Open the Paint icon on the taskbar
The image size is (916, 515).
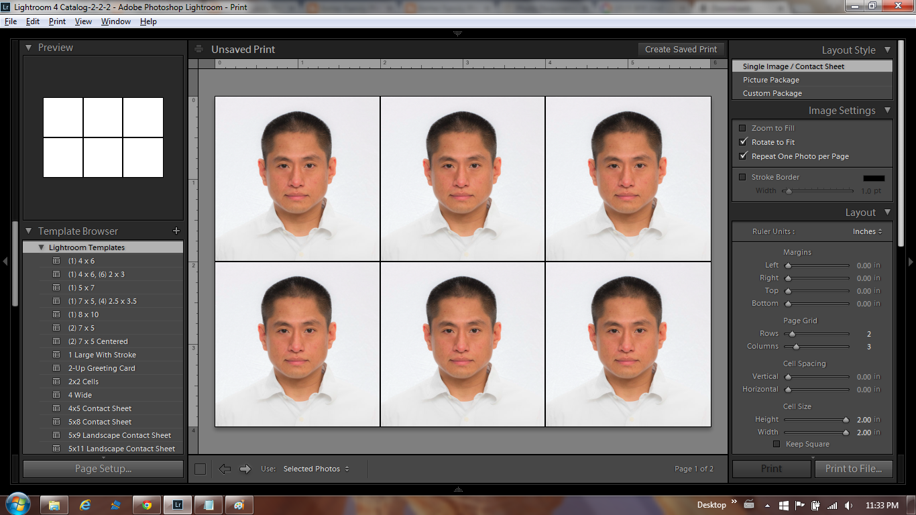(239, 505)
